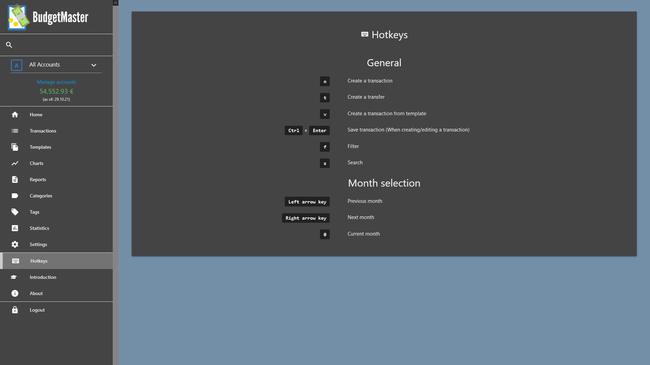Open the Home menu item
The height and width of the screenshot is (365, 650).
click(56, 115)
